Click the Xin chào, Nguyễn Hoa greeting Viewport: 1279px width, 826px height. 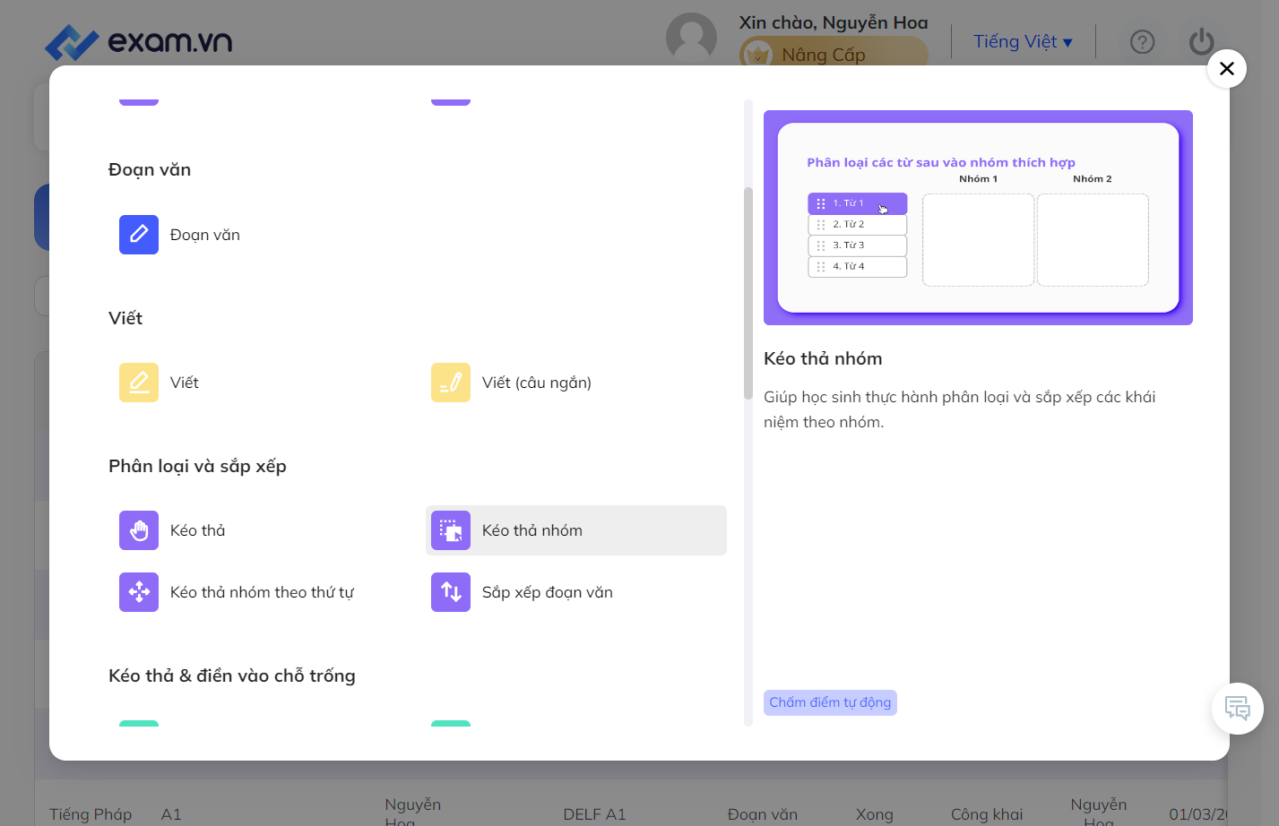834,22
